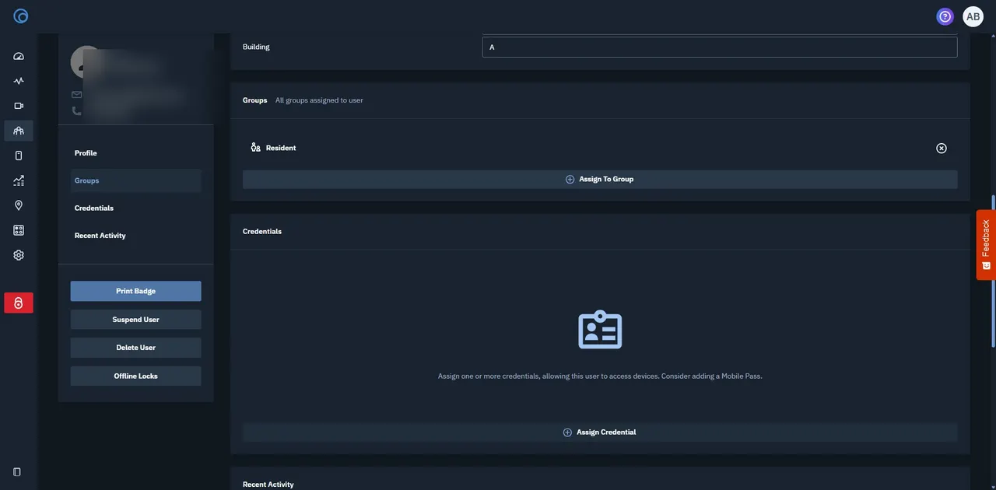996x490 pixels.
Task: Open the purple help question icon
Action: click(945, 16)
